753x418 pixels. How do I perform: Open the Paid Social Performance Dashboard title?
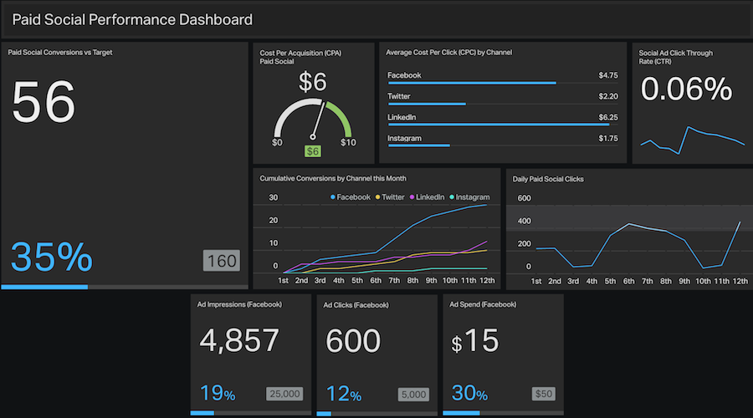[132, 20]
